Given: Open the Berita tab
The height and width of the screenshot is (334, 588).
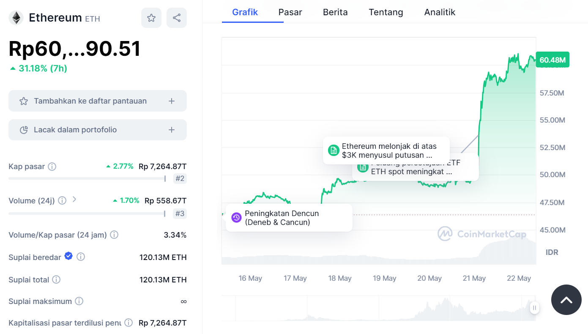Looking at the screenshot, I should (x=335, y=12).
